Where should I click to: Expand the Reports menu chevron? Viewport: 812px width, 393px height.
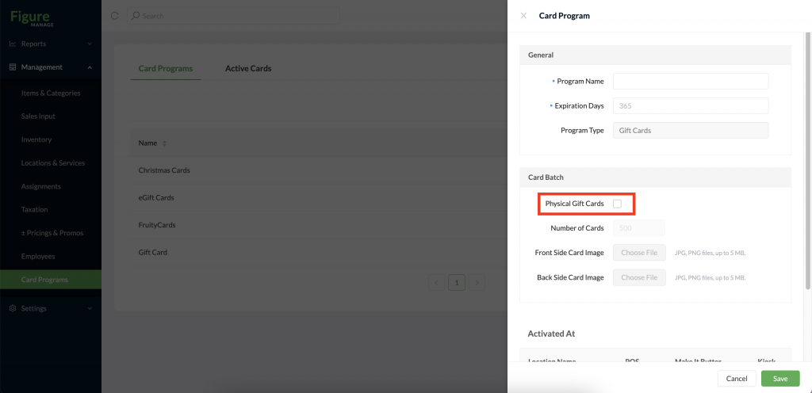(x=90, y=44)
